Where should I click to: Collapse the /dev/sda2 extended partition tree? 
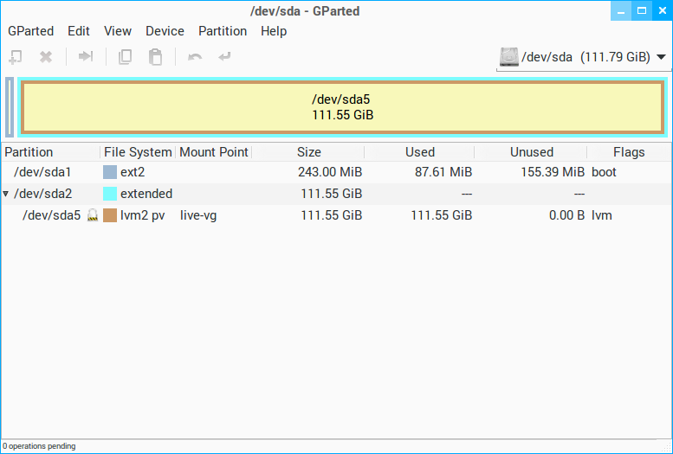point(7,194)
